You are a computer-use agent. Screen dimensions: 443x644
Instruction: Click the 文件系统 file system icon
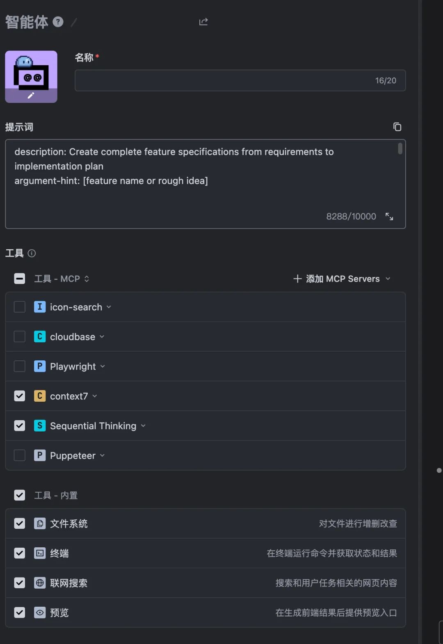coord(40,523)
